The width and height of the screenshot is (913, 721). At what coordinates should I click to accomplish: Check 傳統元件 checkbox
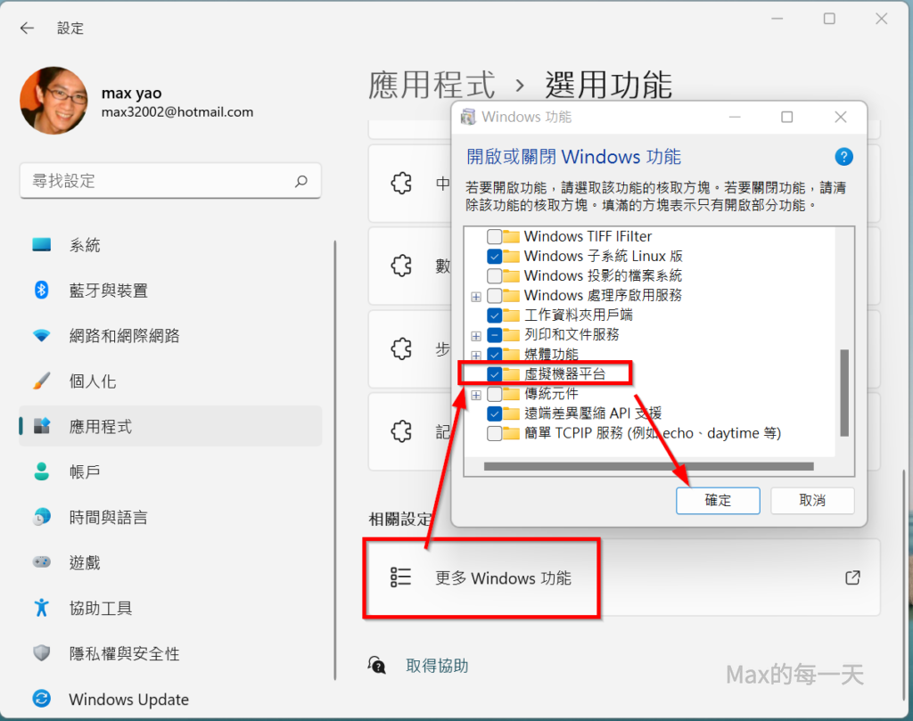[x=494, y=394]
